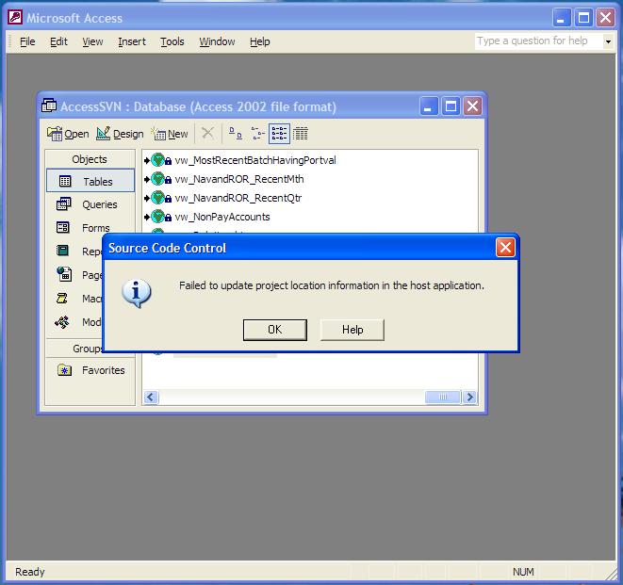Click OK in Source Code Control dialog

[x=274, y=330]
